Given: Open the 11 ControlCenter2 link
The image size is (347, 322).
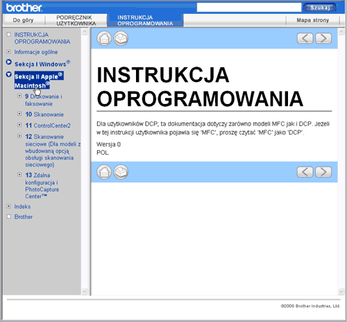Looking at the screenshot, I should pyautogui.click(x=48, y=126).
